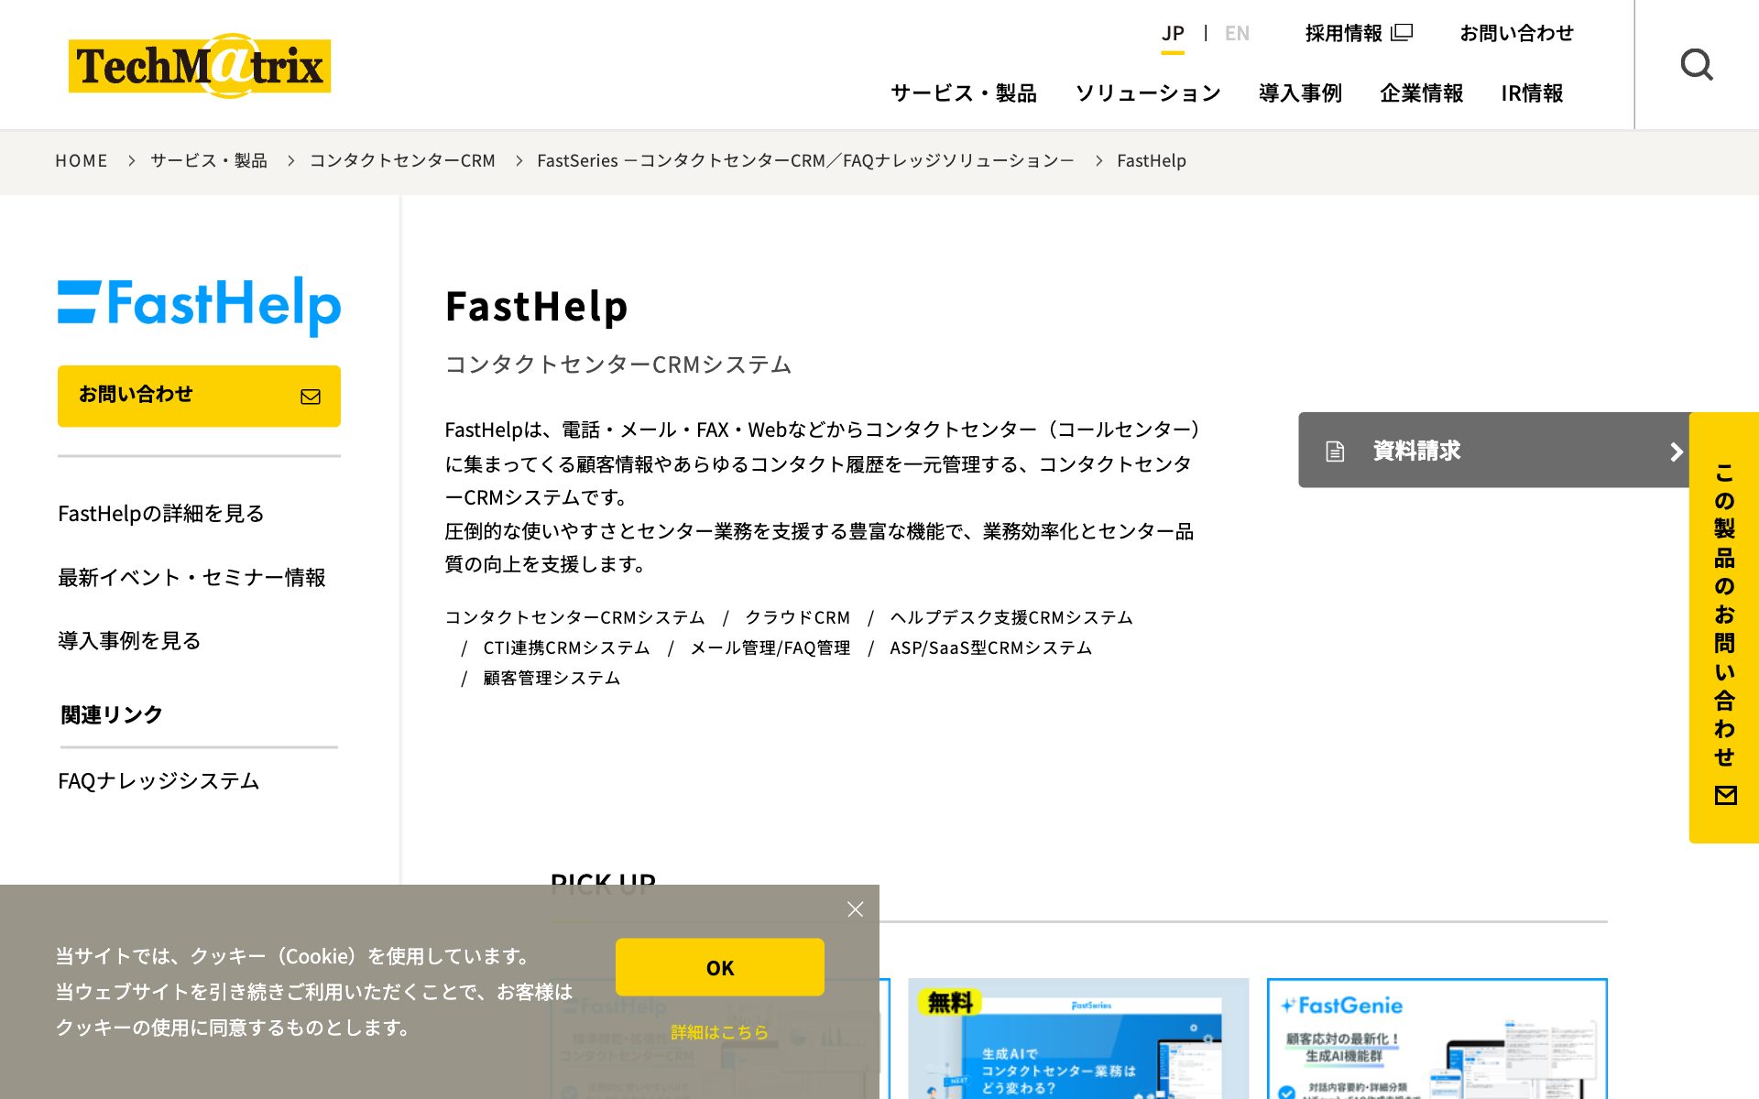Click the TechMatrix logo
The height and width of the screenshot is (1099, 1759).
pyautogui.click(x=200, y=65)
